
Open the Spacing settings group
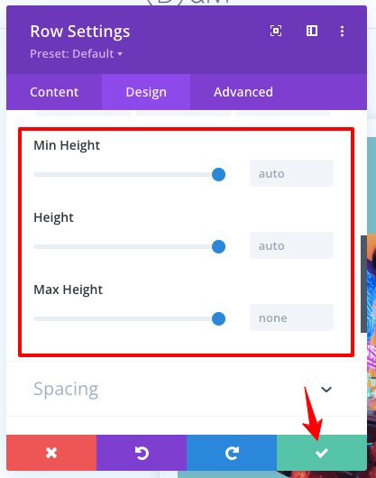183,389
